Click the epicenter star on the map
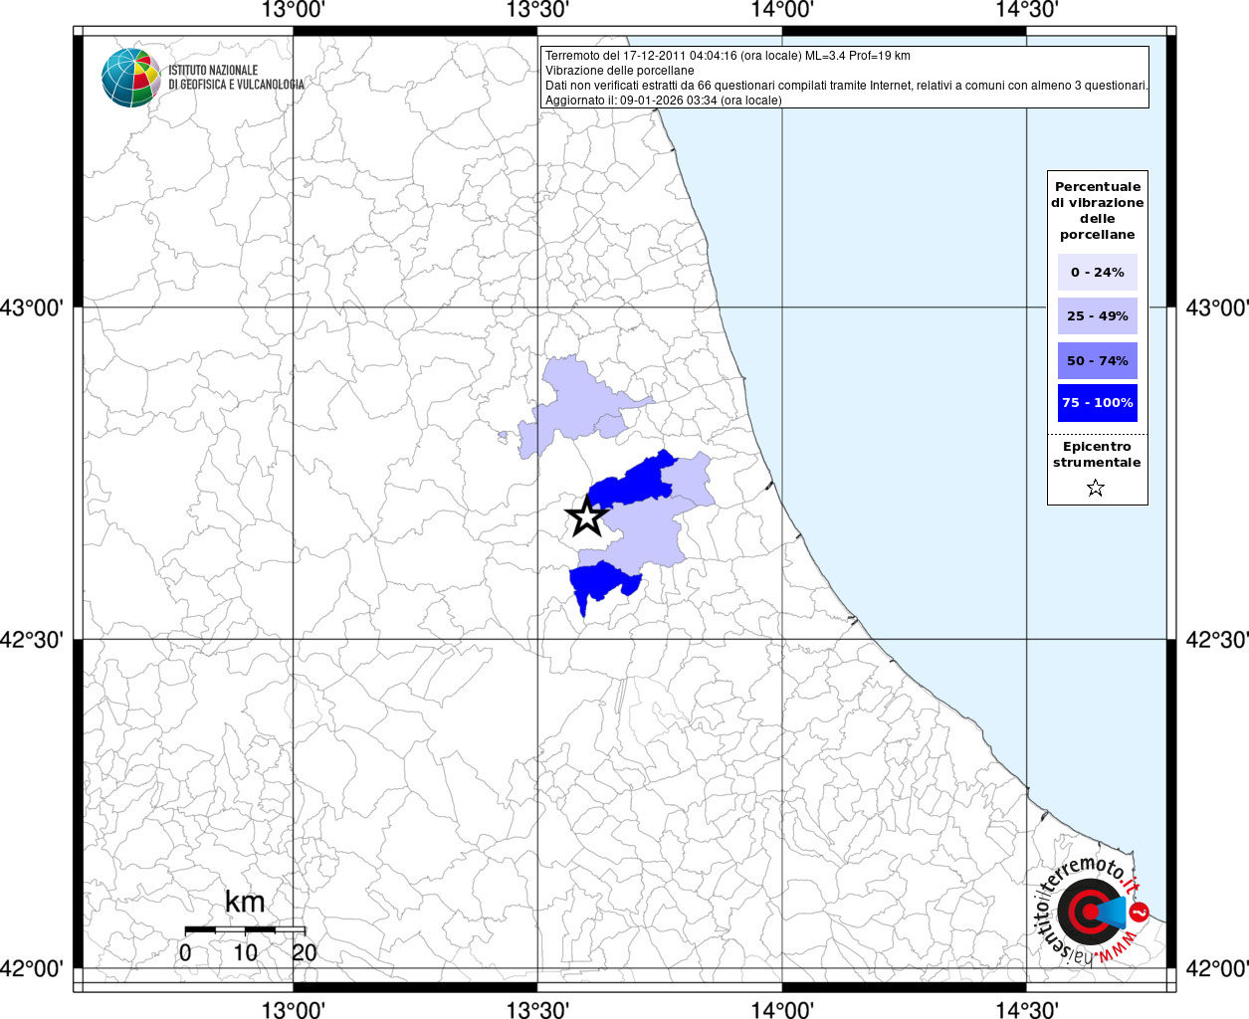 tap(586, 516)
